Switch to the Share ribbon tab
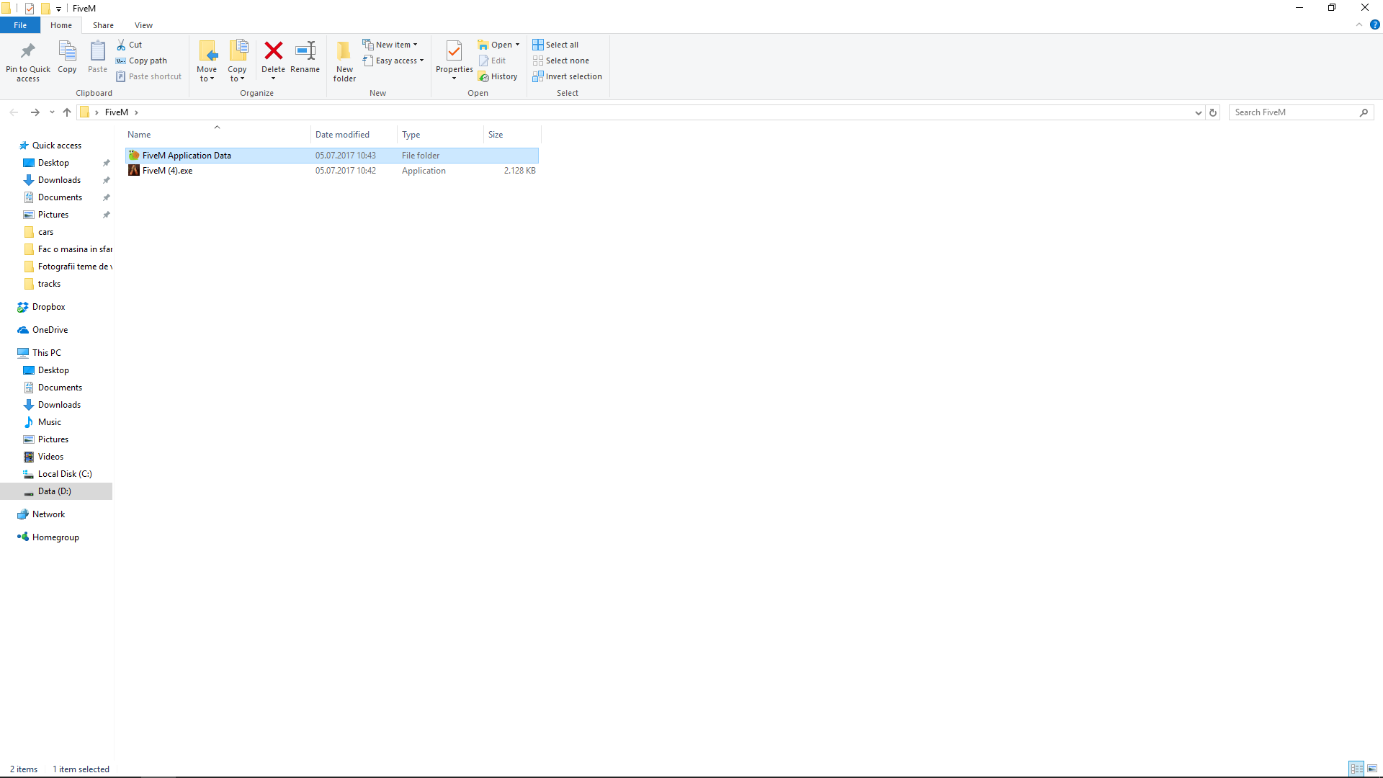The width and height of the screenshot is (1383, 778). [x=103, y=25]
